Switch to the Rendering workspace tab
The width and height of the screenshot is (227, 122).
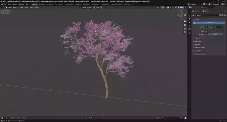click(x=95, y=5)
